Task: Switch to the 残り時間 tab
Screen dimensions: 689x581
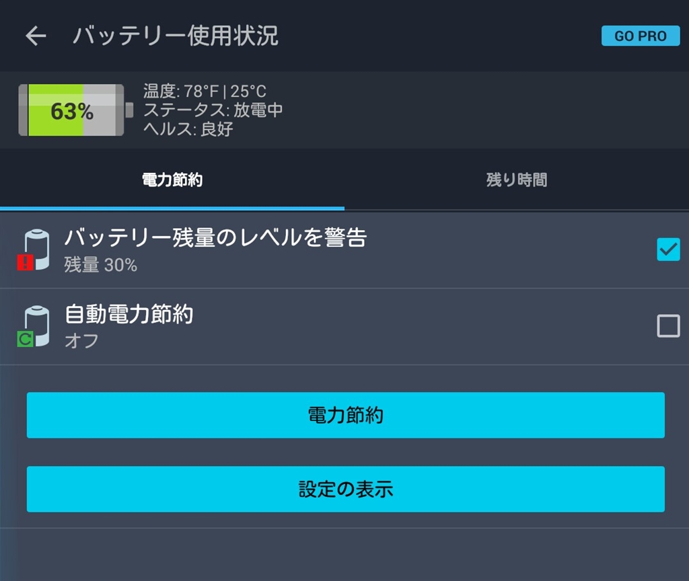Action: [517, 180]
